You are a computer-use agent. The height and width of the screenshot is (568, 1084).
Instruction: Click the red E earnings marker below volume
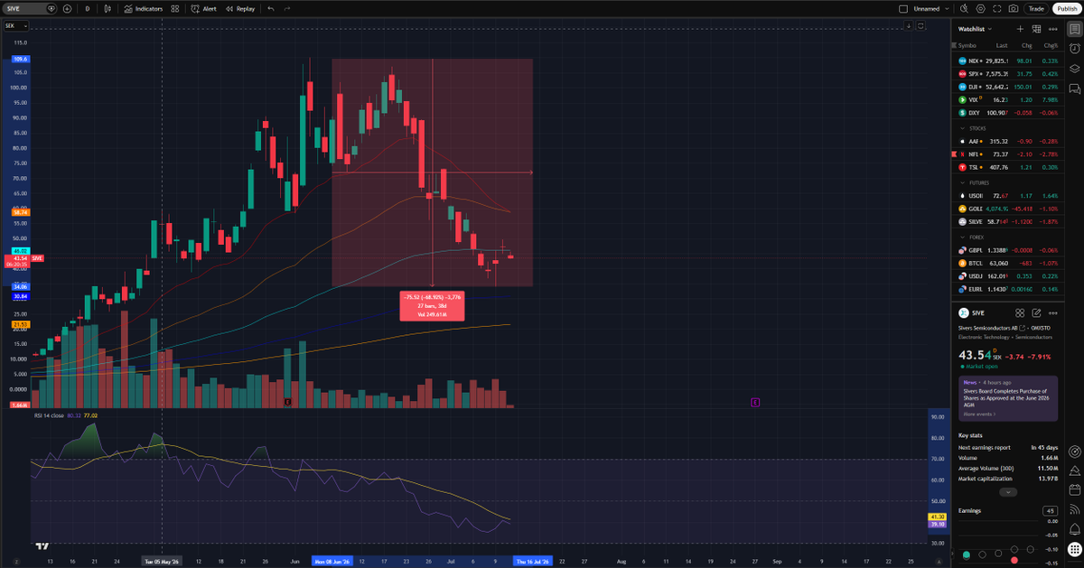[x=287, y=400]
